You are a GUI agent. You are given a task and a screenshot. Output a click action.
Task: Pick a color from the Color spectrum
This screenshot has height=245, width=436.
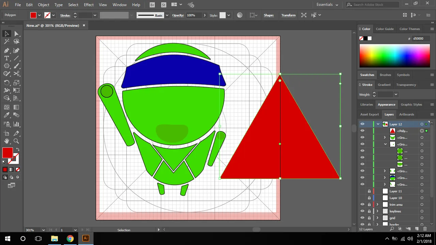pos(394,56)
